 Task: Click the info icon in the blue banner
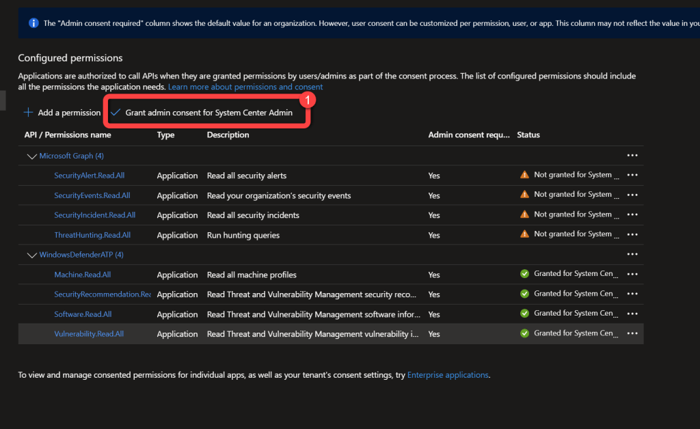click(x=33, y=23)
